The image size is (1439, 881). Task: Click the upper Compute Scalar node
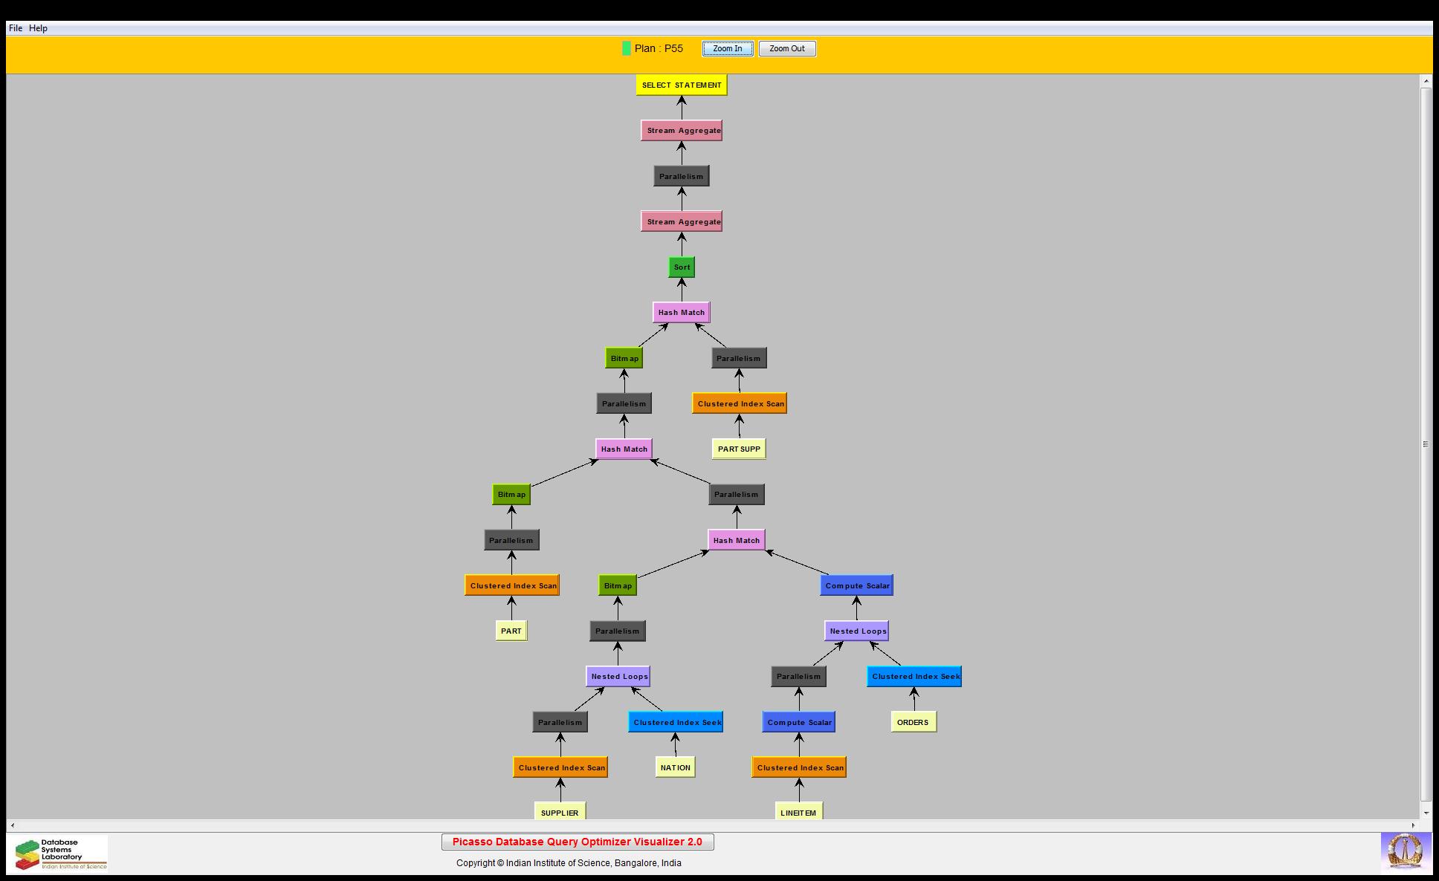click(857, 586)
